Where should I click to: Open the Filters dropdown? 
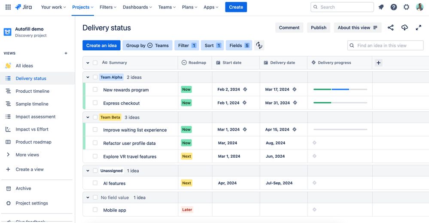coord(108,7)
